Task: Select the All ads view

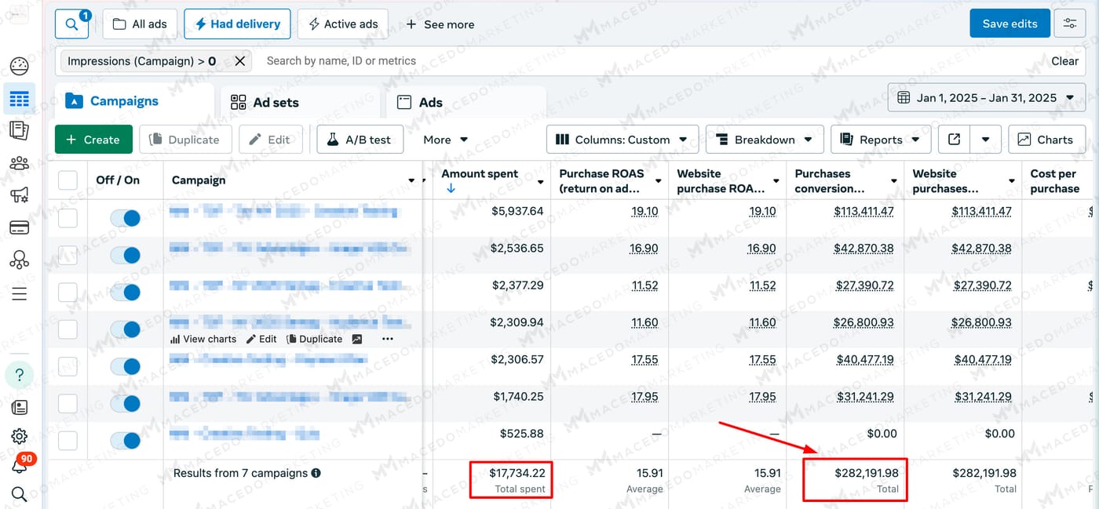Action: point(140,24)
